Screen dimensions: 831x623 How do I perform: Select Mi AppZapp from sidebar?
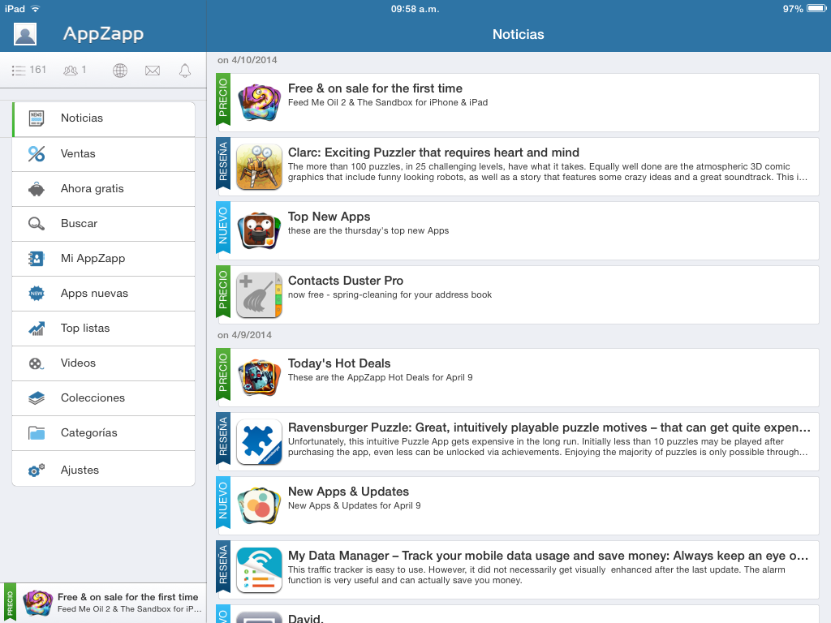(x=104, y=259)
